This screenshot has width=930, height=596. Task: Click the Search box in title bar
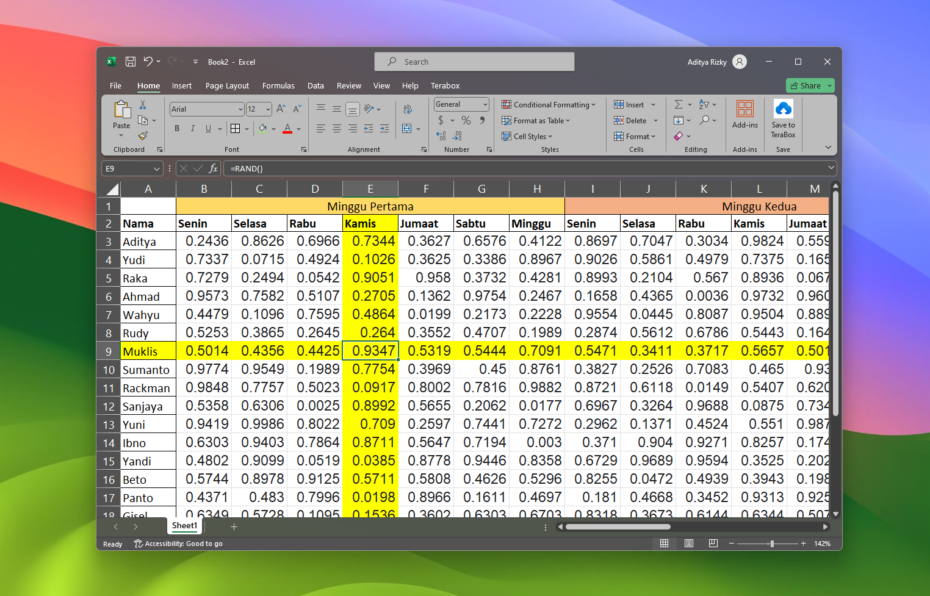tap(475, 62)
